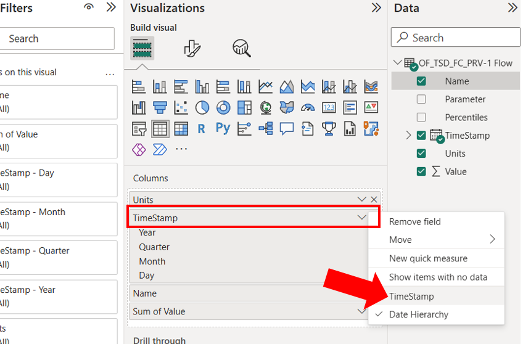Image resolution: width=523 pixels, height=344 pixels.
Task: Remove Units field with the X button
Action: (374, 200)
